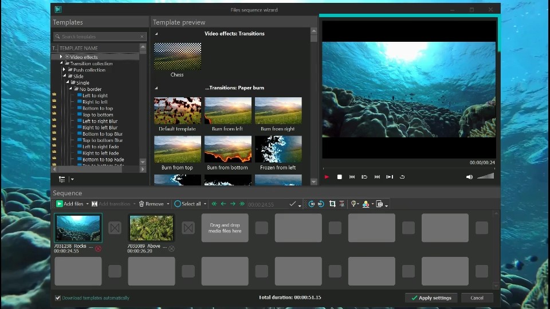Select the Burn from bottom thumbnail
550x309 pixels.
coord(227,149)
